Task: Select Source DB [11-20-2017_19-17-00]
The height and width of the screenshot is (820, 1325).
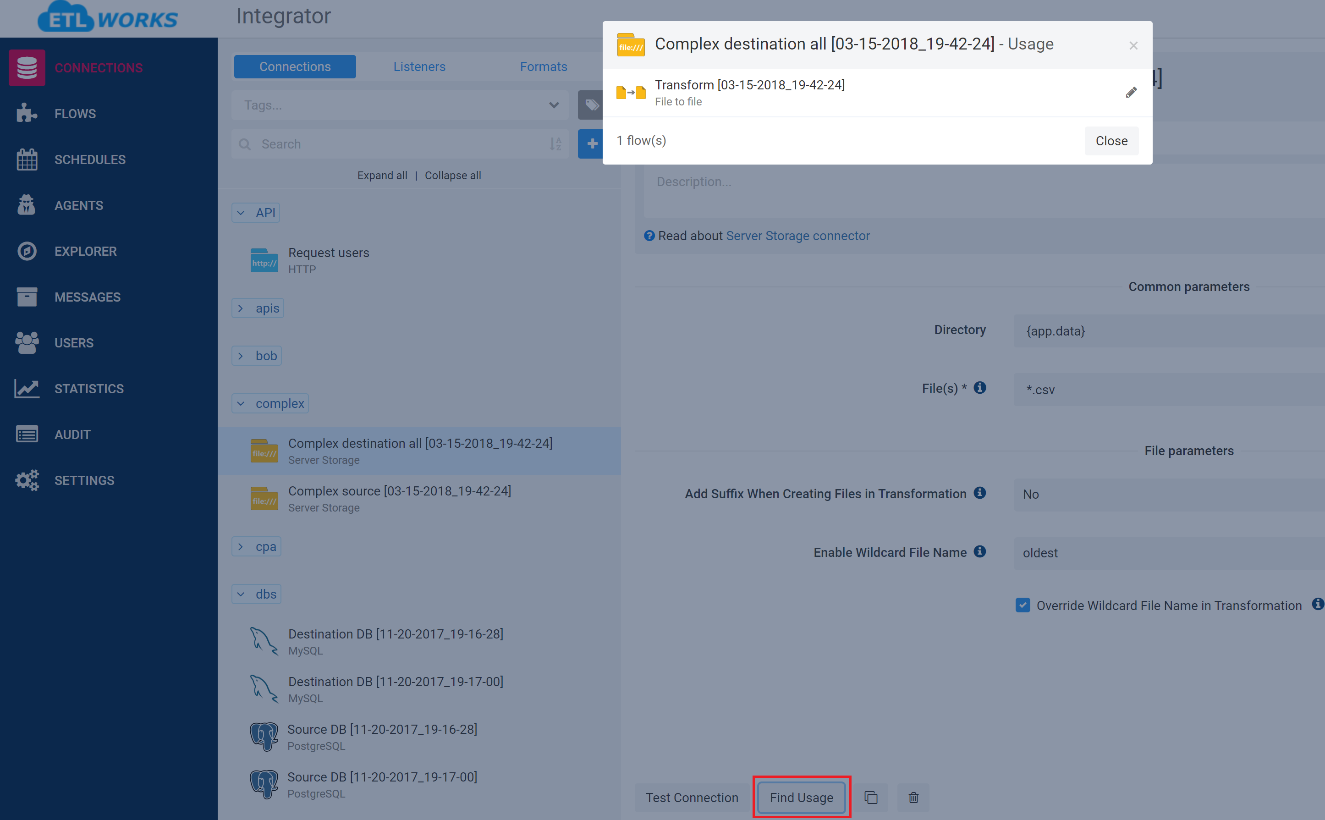Action: 419,784
